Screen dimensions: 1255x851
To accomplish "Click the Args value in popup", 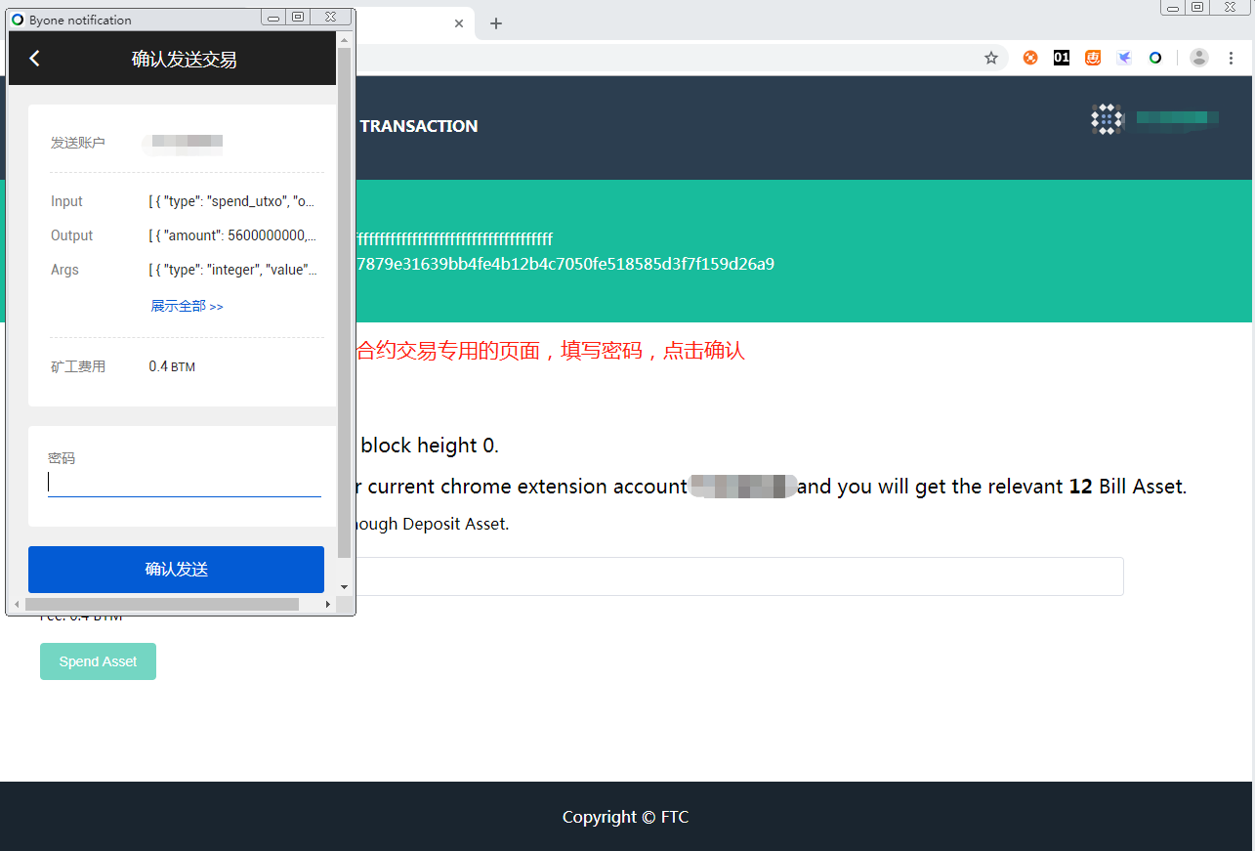I will [x=232, y=270].
